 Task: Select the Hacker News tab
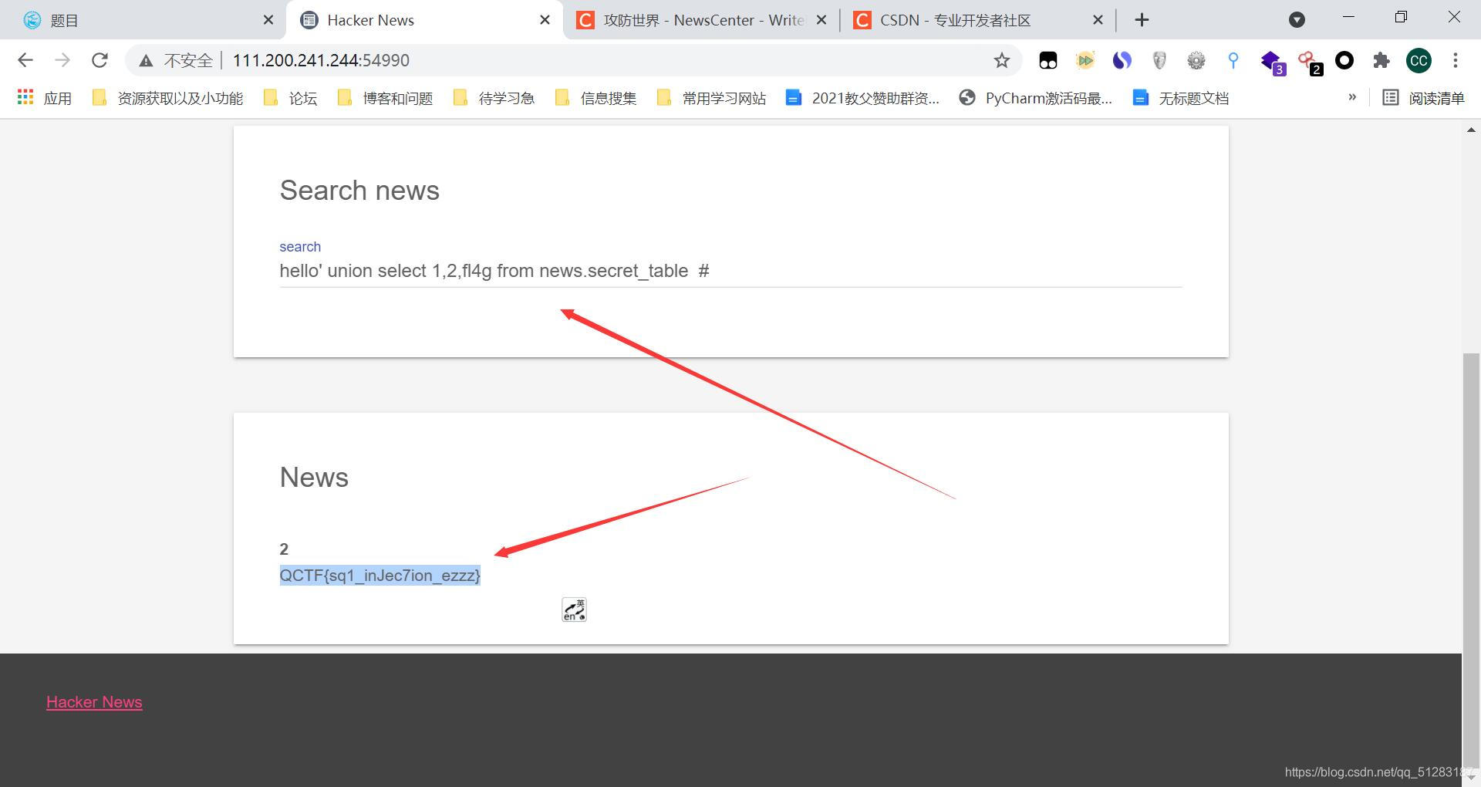click(424, 20)
